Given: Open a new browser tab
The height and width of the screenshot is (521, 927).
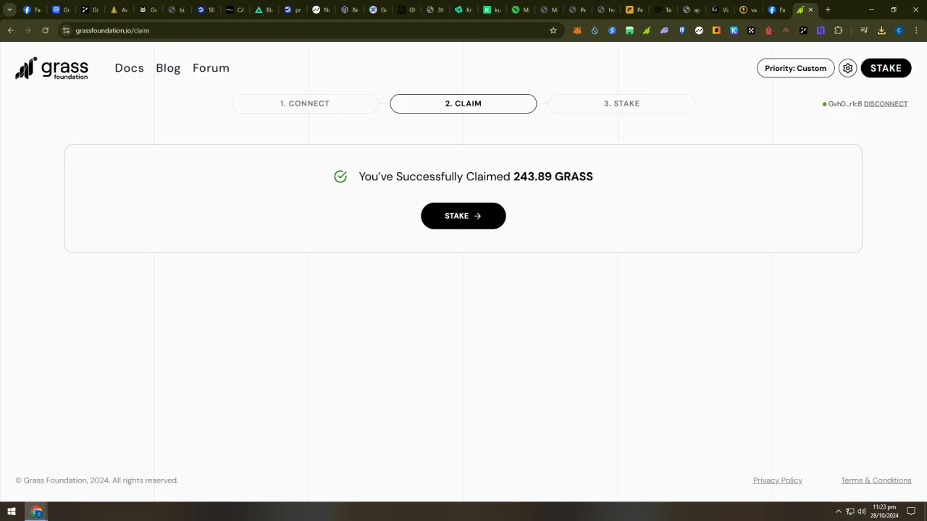Looking at the screenshot, I should click(828, 10).
